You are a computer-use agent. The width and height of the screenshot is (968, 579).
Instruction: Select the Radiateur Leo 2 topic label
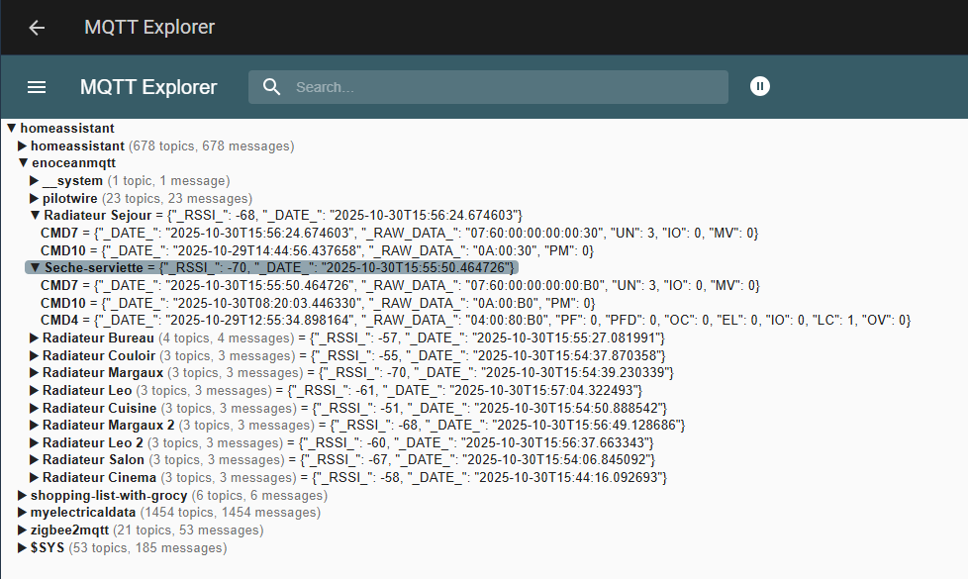click(93, 443)
